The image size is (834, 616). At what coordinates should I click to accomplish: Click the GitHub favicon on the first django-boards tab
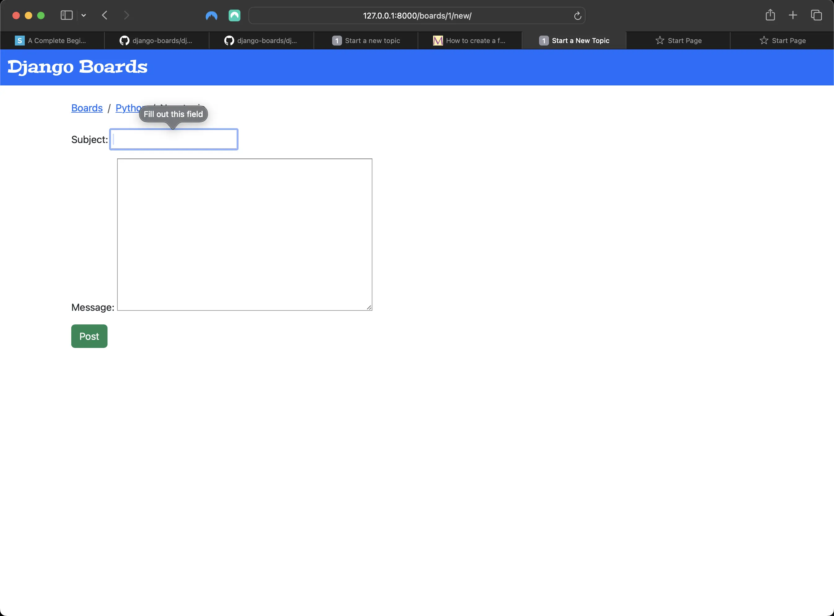pyautogui.click(x=124, y=40)
